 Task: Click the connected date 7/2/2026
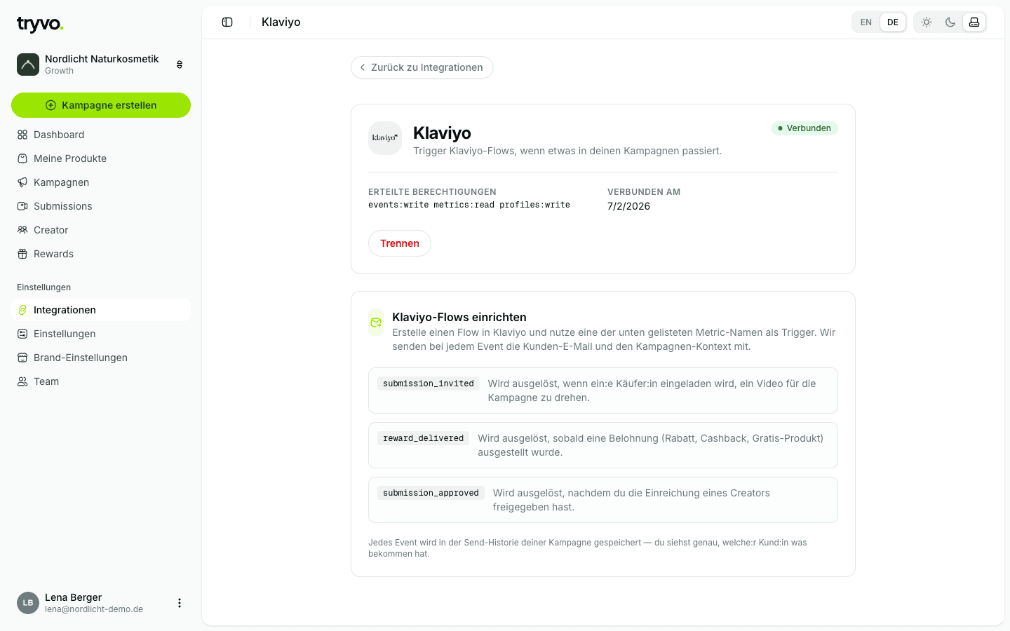pos(628,206)
